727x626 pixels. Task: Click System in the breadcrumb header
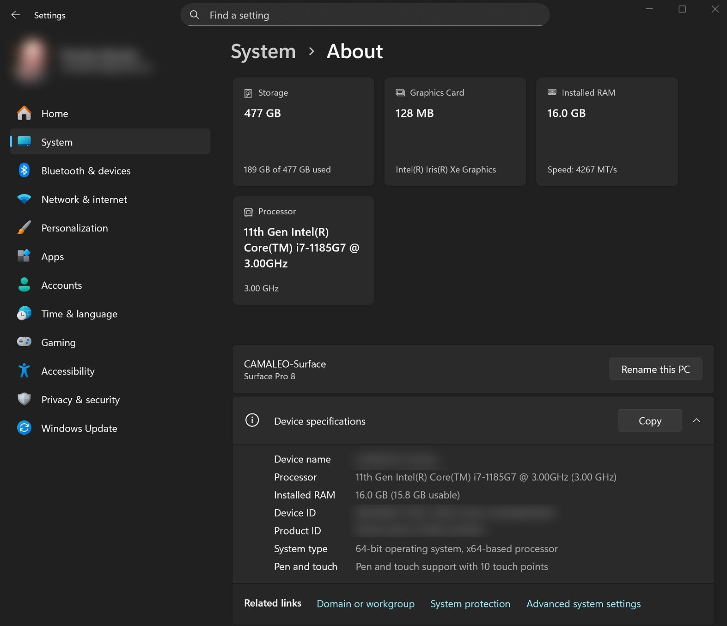263,52
